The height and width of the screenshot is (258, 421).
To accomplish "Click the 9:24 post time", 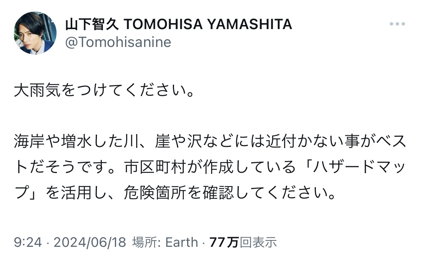I will tap(27, 243).
